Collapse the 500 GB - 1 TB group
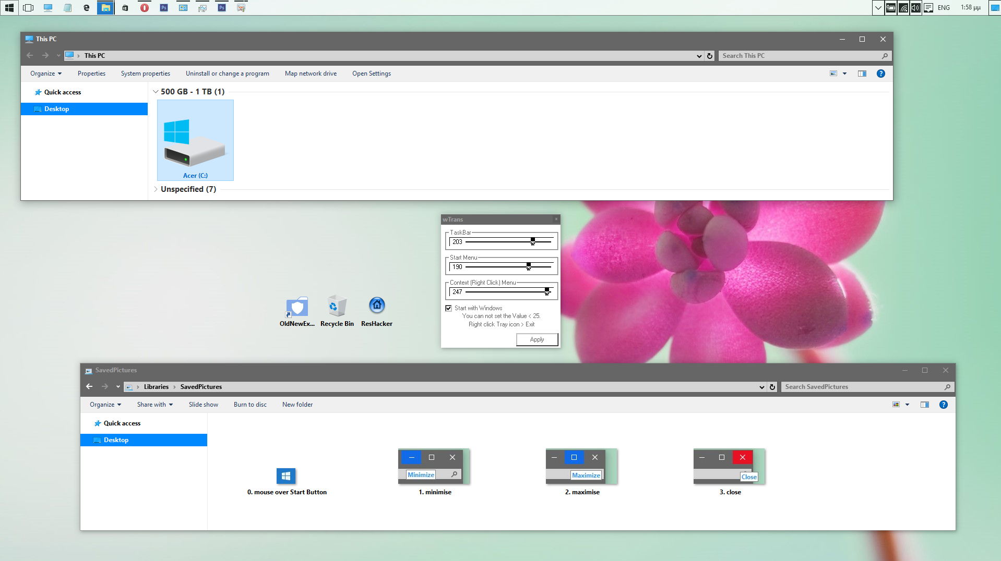The image size is (1001, 561). point(156,92)
